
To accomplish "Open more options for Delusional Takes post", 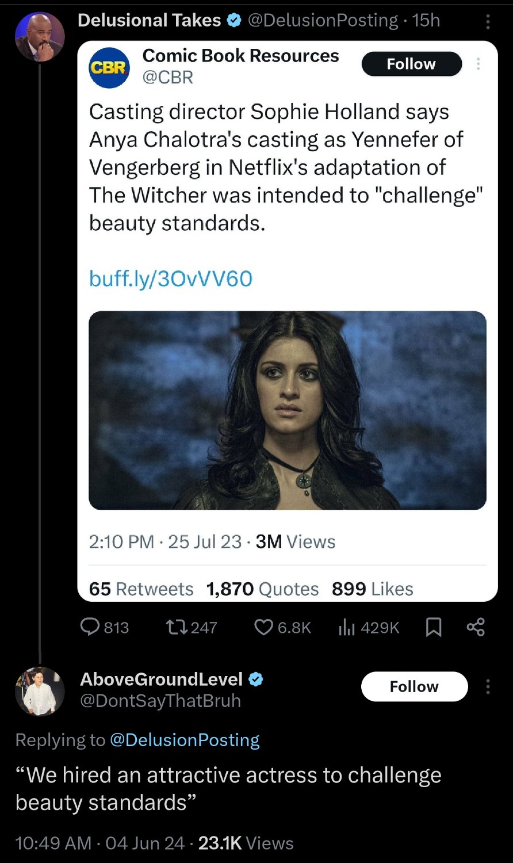I will point(488,22).
